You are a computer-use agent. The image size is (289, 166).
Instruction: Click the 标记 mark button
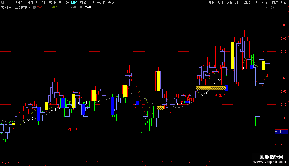click(x=265, y=2)
